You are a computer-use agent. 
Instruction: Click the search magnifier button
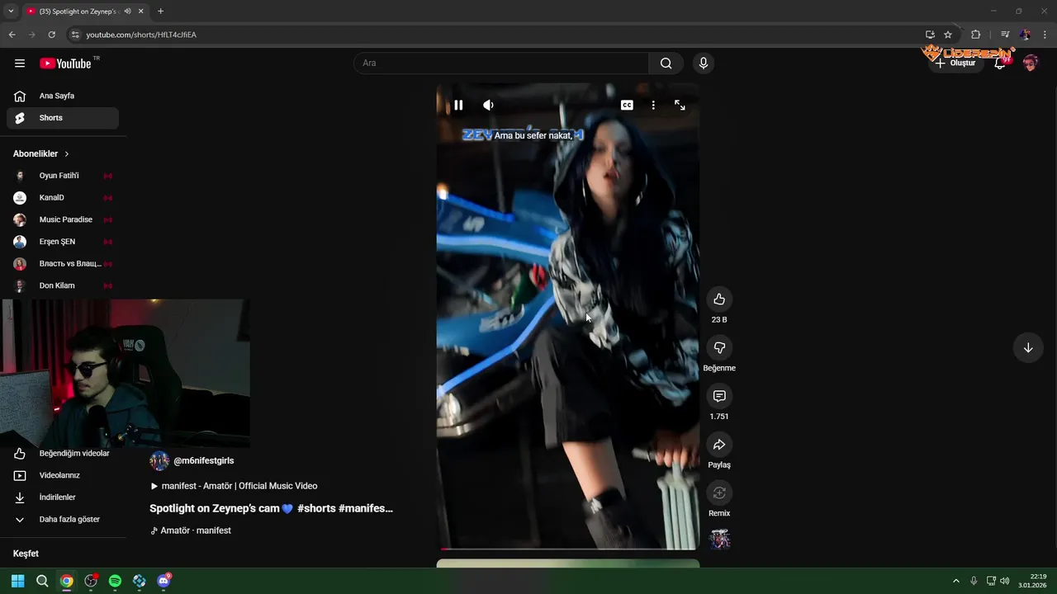click(666, 64)
